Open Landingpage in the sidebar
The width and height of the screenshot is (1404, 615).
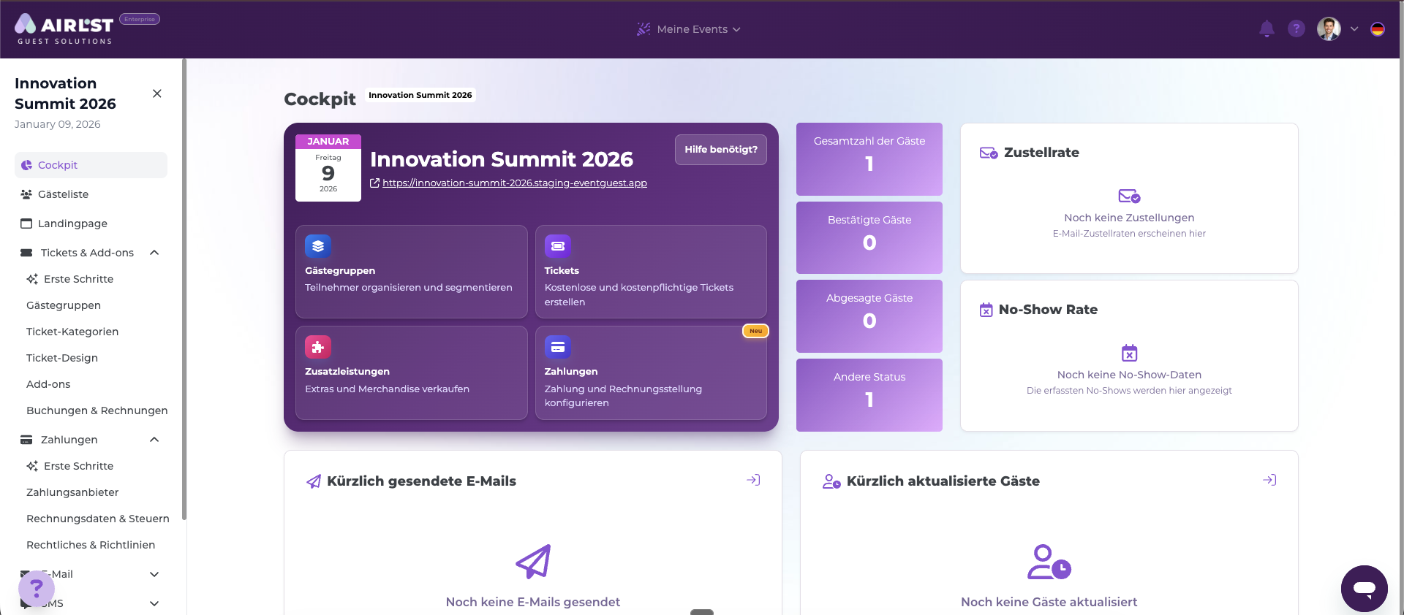(x=72, y=224)
